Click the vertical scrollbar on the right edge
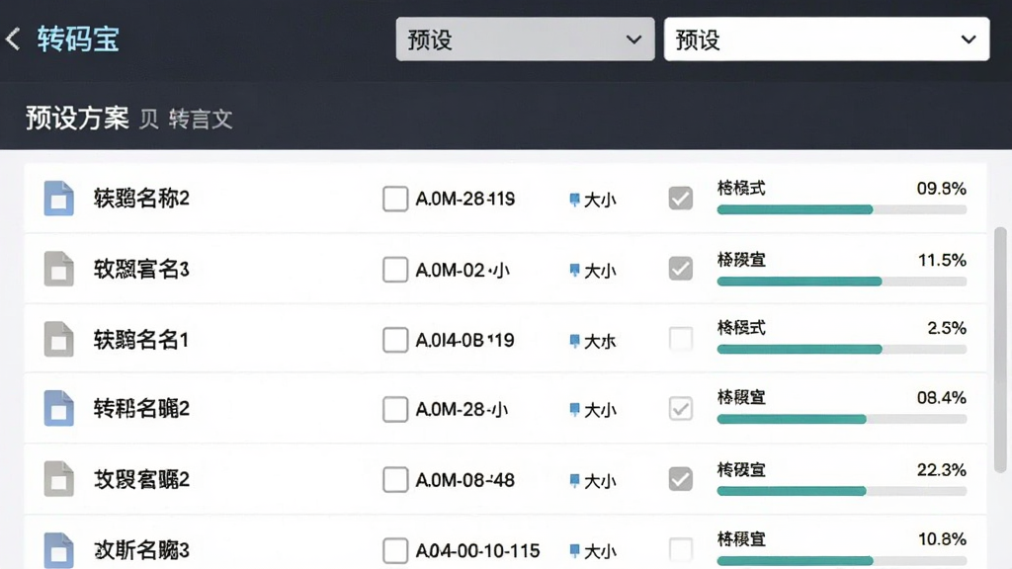Image resolution: width=1012 pixels, height=569 pixels. [1000, 350]
